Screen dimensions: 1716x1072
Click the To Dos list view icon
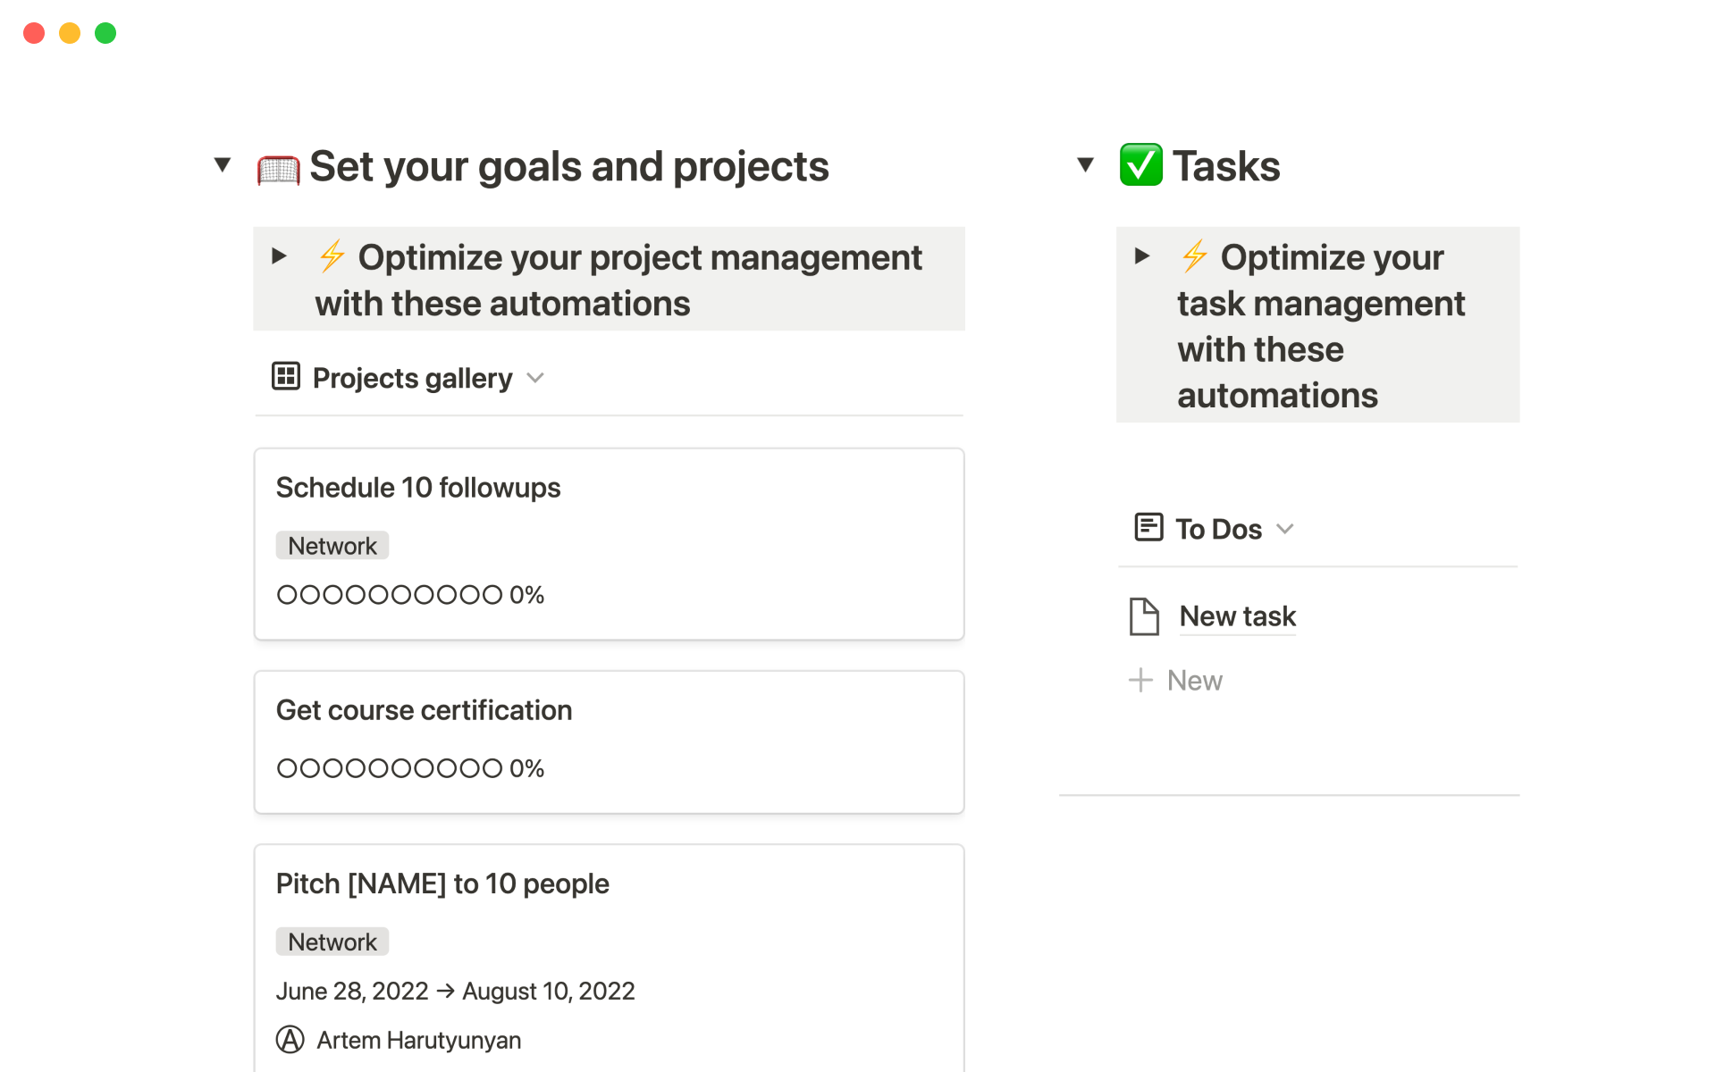1148,528
